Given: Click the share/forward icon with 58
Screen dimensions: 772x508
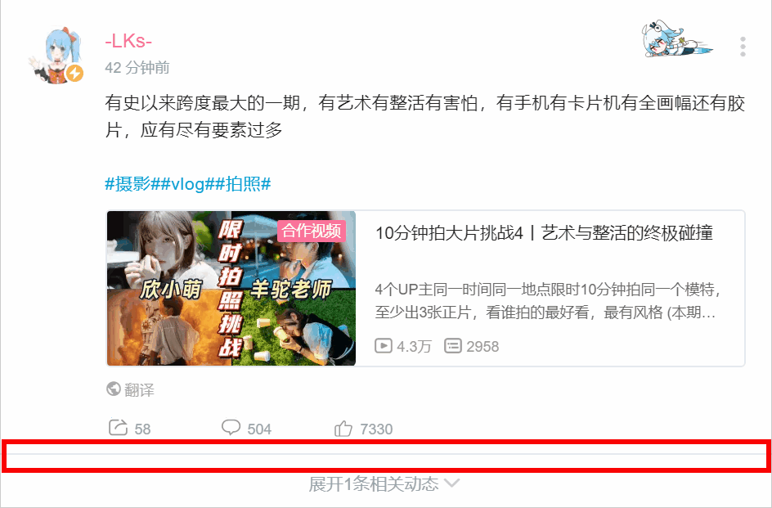Looking at the screenshot, I should pos(118,428).
